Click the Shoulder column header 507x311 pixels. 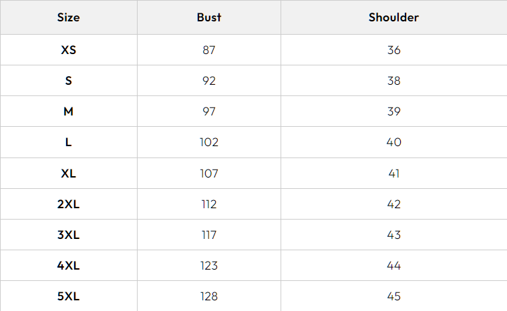(393, 17)
